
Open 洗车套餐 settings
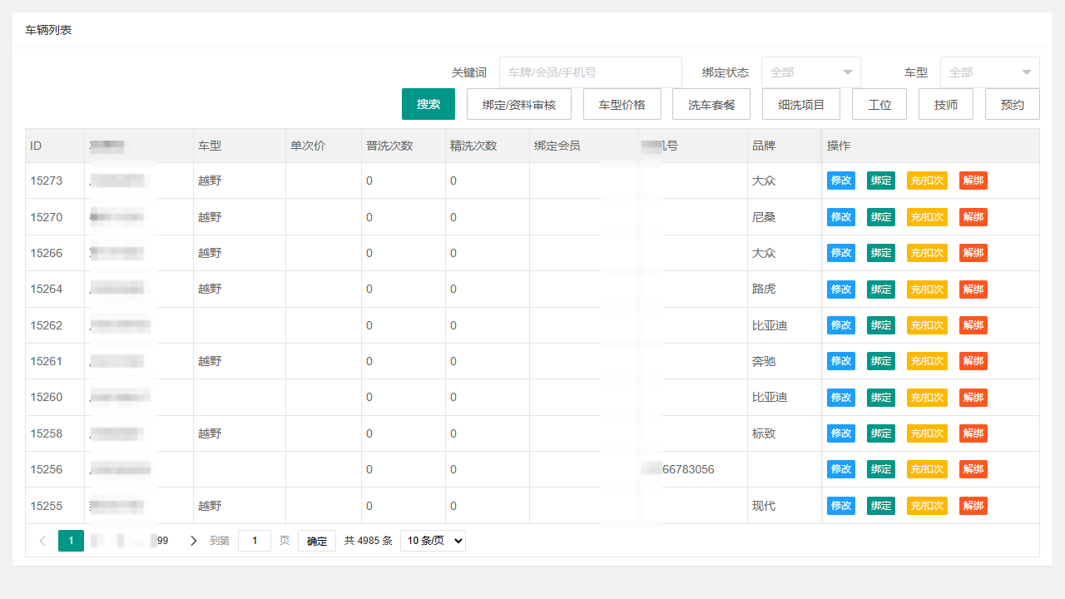[711, 104]
